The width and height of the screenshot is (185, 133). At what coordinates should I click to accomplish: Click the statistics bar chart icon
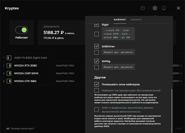tap(8, 128)
